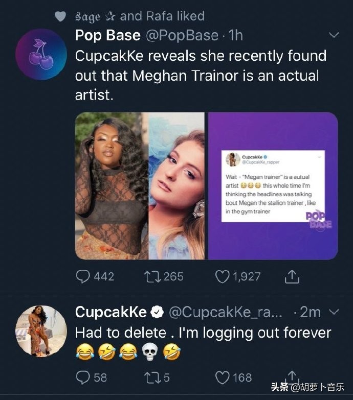This screenshot has width=353, height=400.
Task: Click the Pop Base display name
Action: [107, 35]
